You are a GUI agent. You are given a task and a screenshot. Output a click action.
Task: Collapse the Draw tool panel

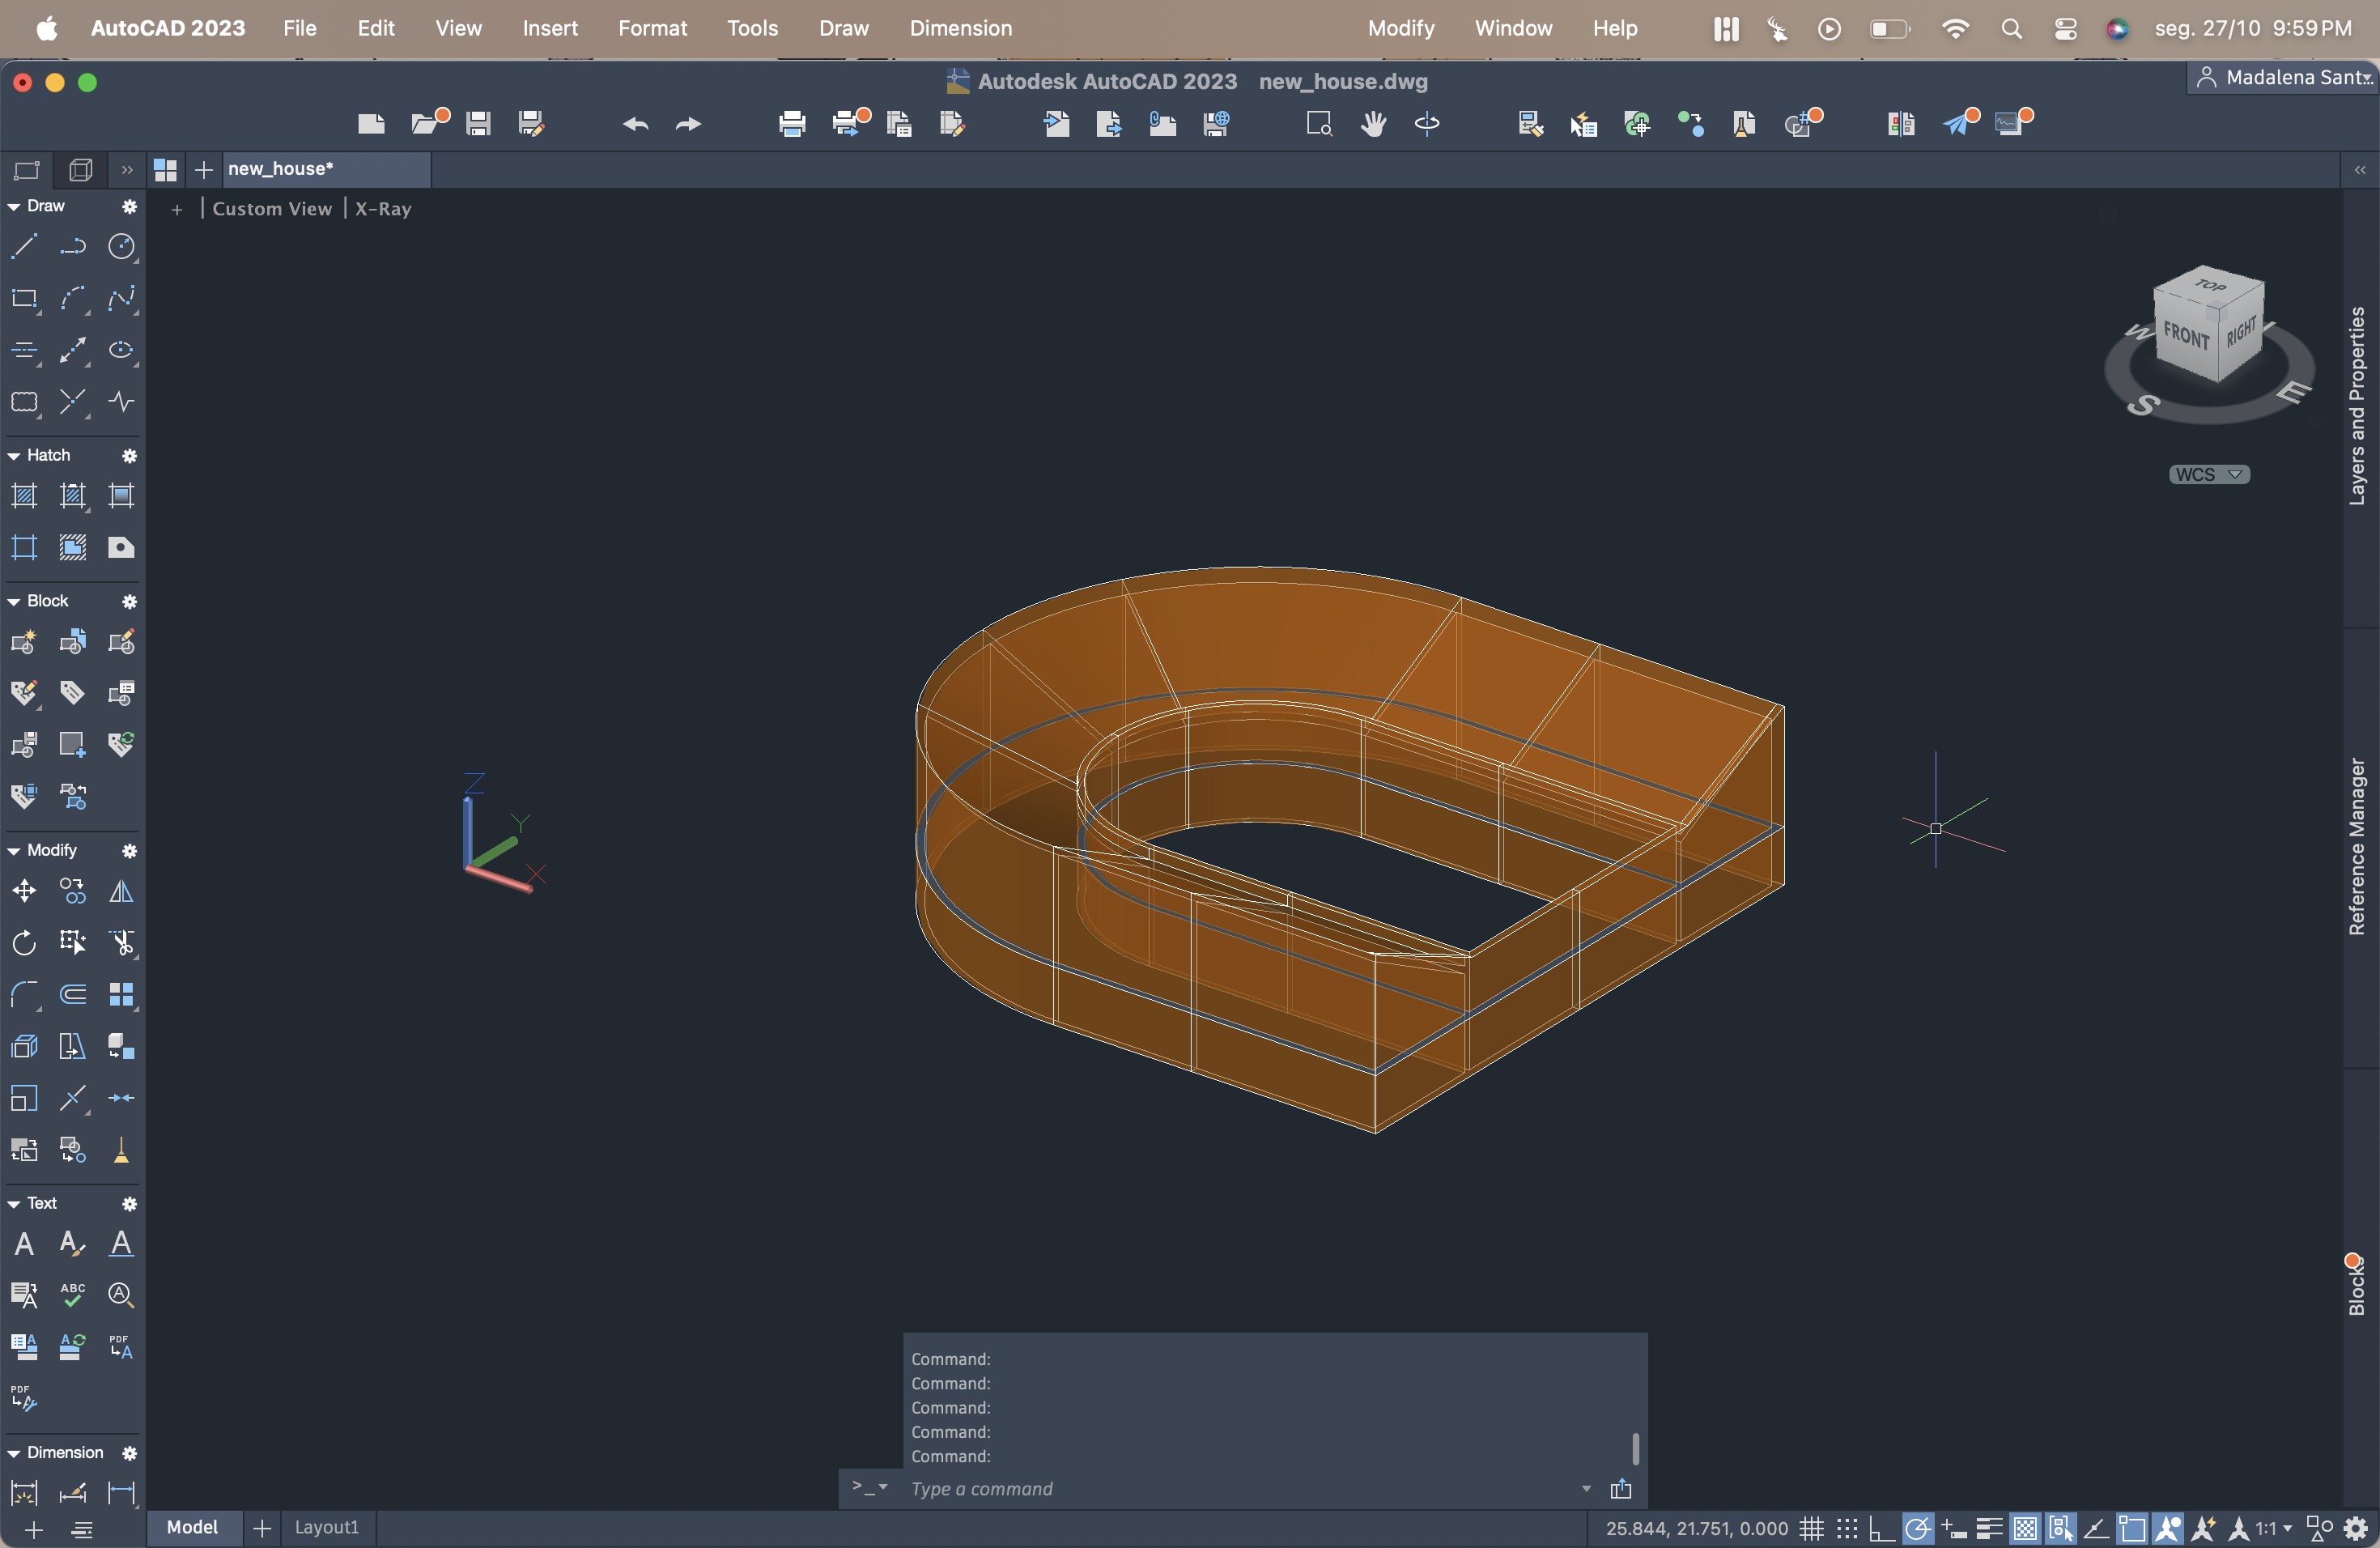[14, 206]
